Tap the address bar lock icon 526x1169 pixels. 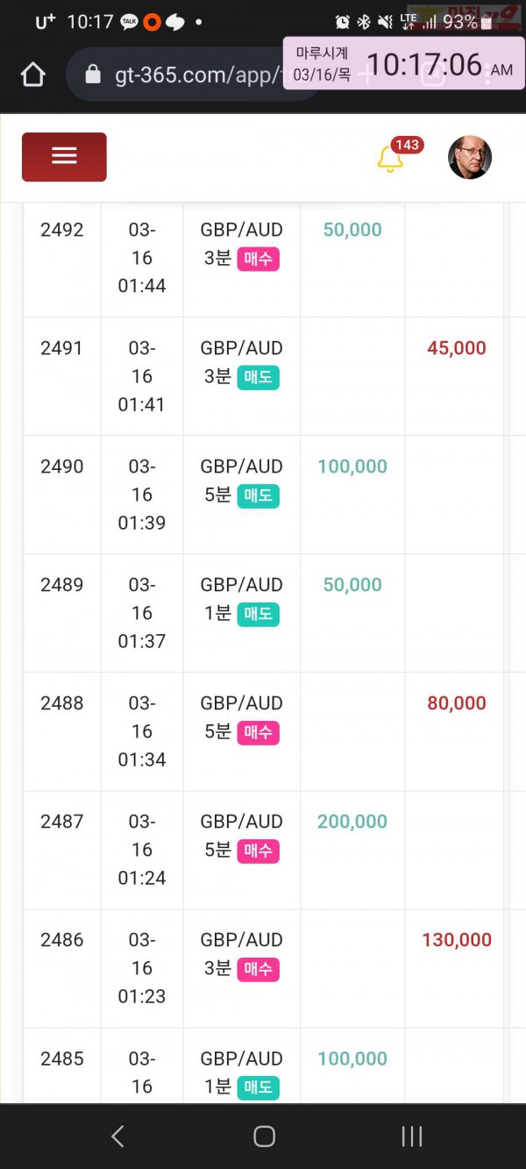(93, 75)
